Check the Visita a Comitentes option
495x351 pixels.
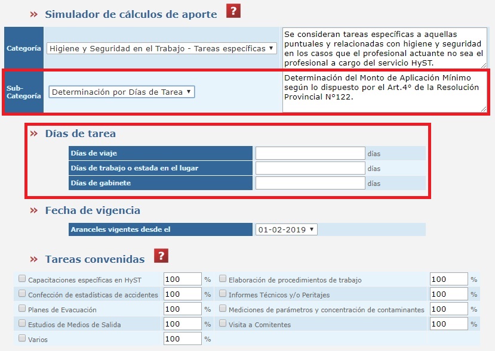coord(223,324)
